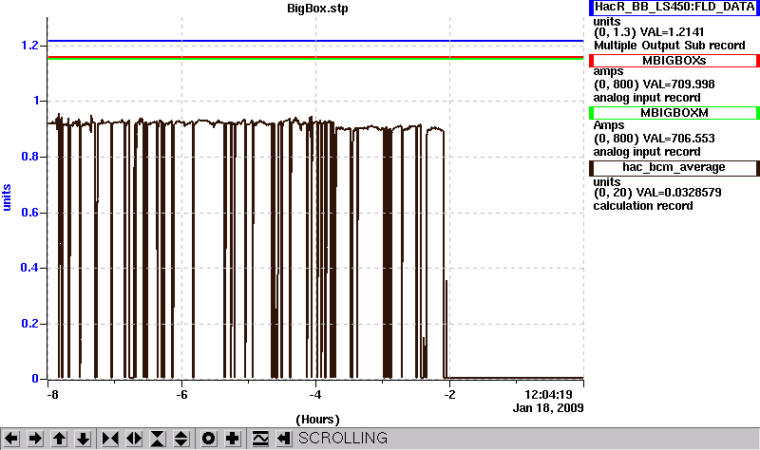Click the calculation record text
760x450 pixels.
[x=643, y=206]
